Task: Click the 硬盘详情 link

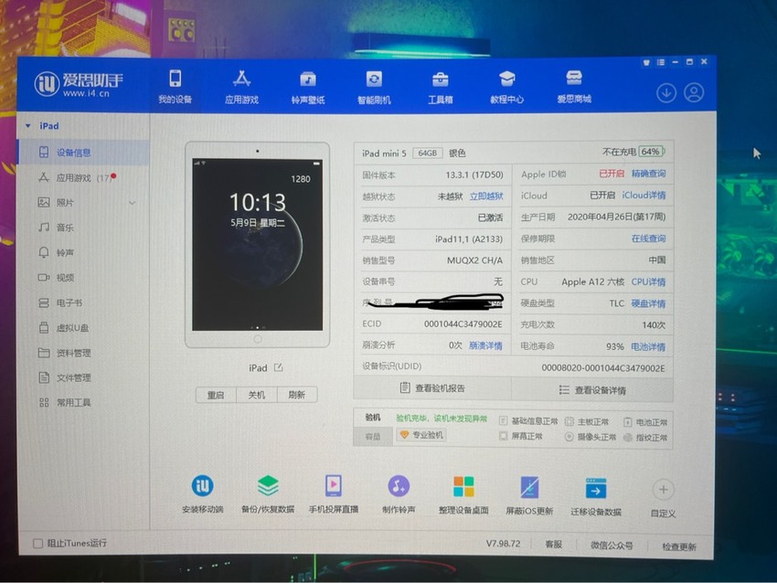Action: (648, 303)
